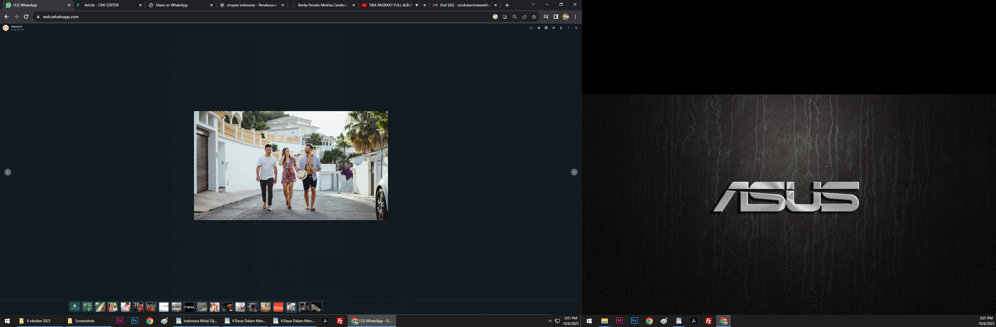Bookmark this tab with the star icon
Image resolution: width=996 pixels, height=327 pixels.
pos(534,17)
